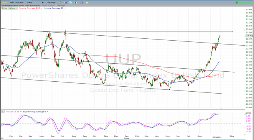Click the 9/26/2014 date label
254x140 pixels.
coord(217,137)
